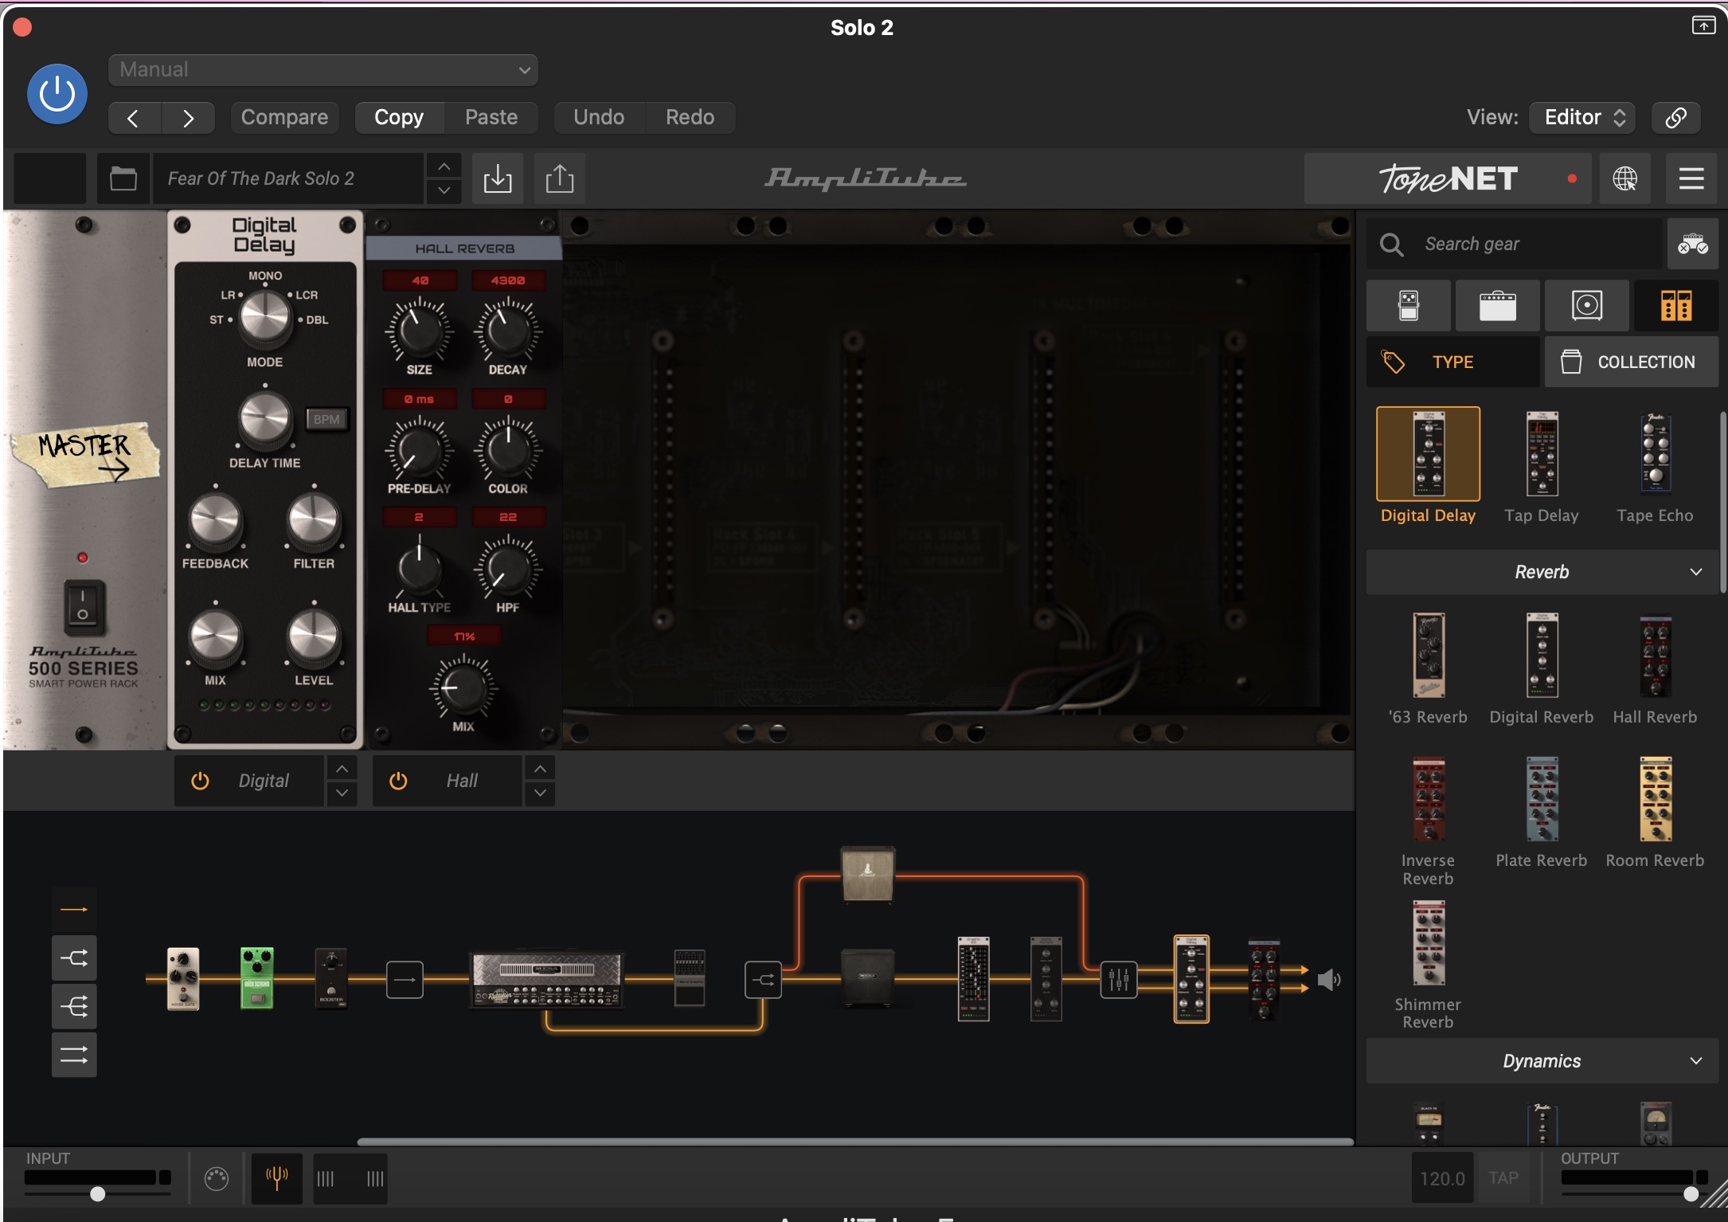The width and height of the screenshot is (1728, 1222).
Task: Click the Paste button
Action: tap(491, 117)
